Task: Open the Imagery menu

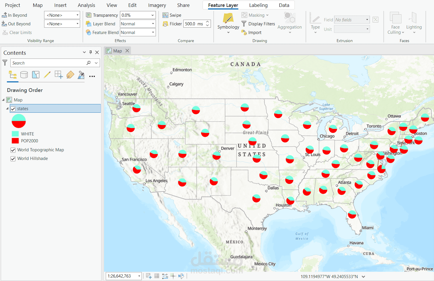Action: [x=157, y=5]
